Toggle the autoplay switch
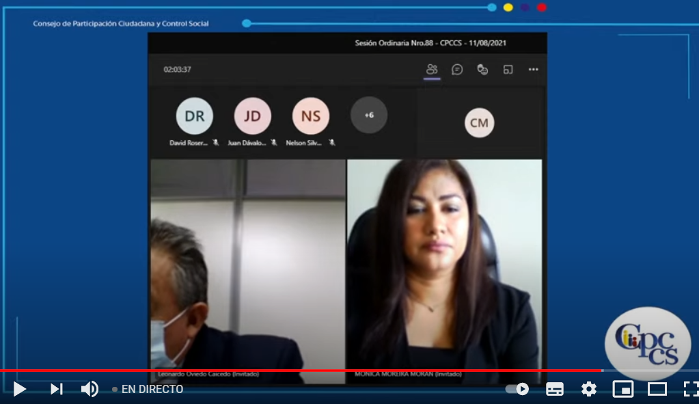This screenshot has width=699, height=404. (517, 389)
